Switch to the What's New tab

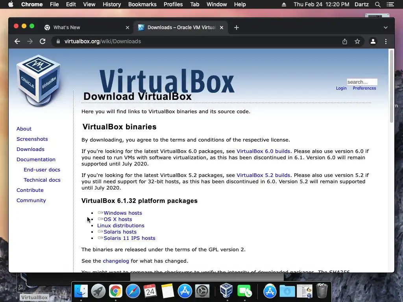click(87, 28)
